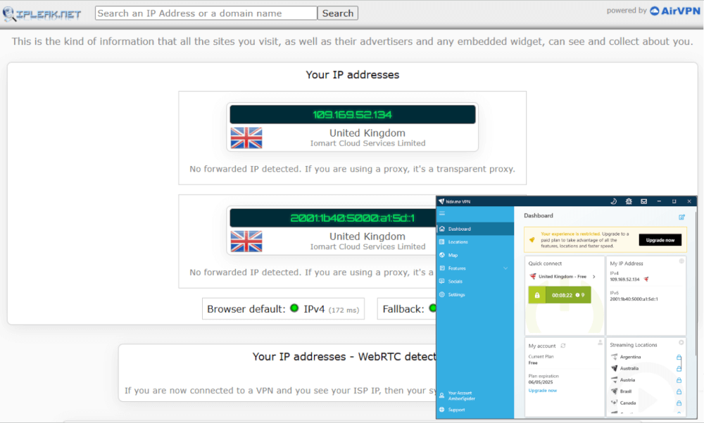Image resolution: width=704 pixels, height=423 pixels.
Task: Click the hide.me hamburger menu icon
Action: (442, 213)
